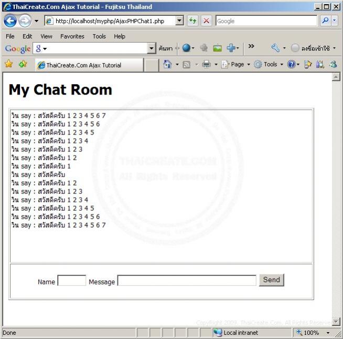The height and width of the screenshot is (339, 343).
Task: Open the Edit menu
Action: (27, 36)
